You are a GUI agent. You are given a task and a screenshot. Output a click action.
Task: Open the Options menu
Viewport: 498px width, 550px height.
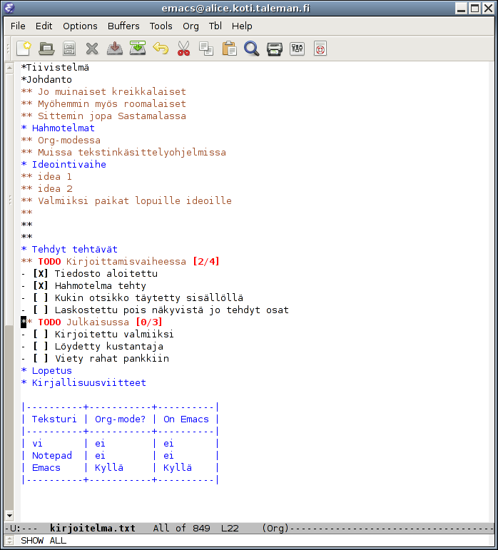coord(80,26)
